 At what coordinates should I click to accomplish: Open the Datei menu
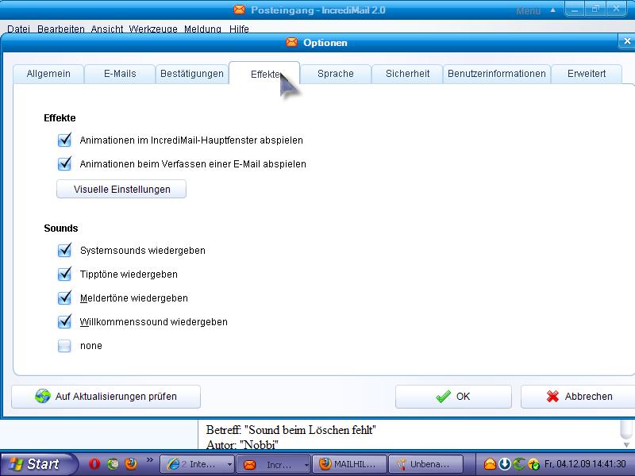coord(18,29)
